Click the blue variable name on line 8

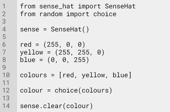click(x=28, y=60)
